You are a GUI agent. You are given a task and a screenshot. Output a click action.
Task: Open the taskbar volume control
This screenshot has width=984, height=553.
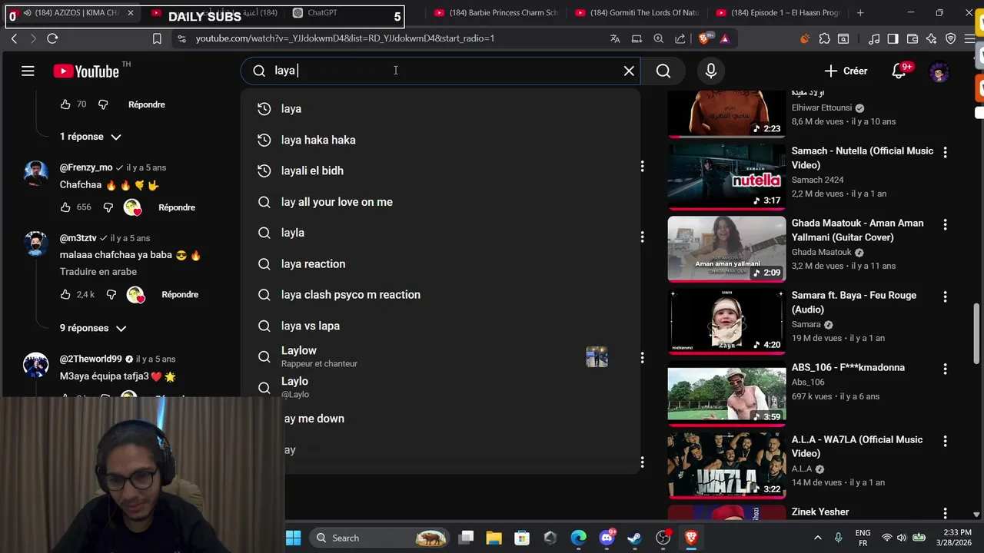point(903,538)
